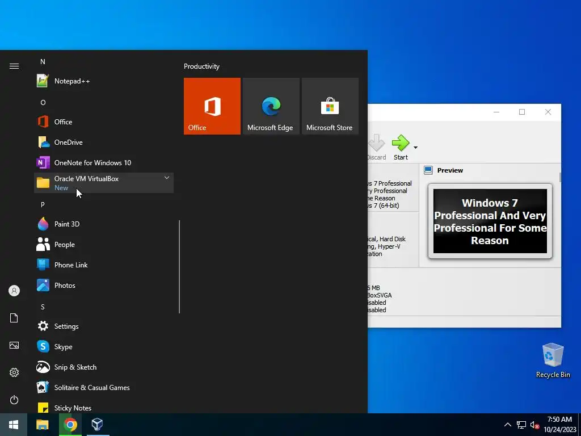Maximize the VirtualBox window
The width and height of the screenshot is (581, 436).
[x=522, y=112]
